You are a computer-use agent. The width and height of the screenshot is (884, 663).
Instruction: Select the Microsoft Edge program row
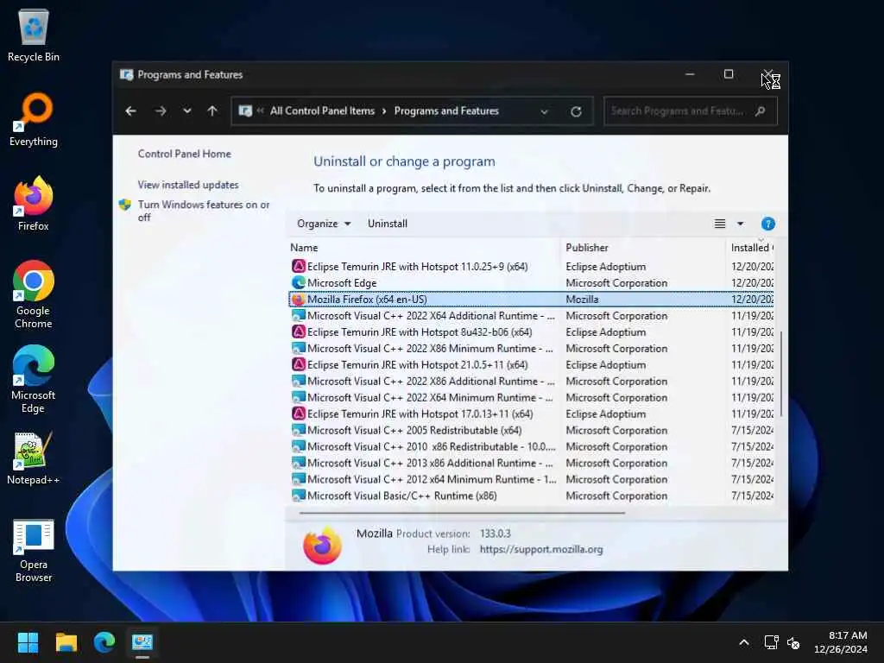531,283
